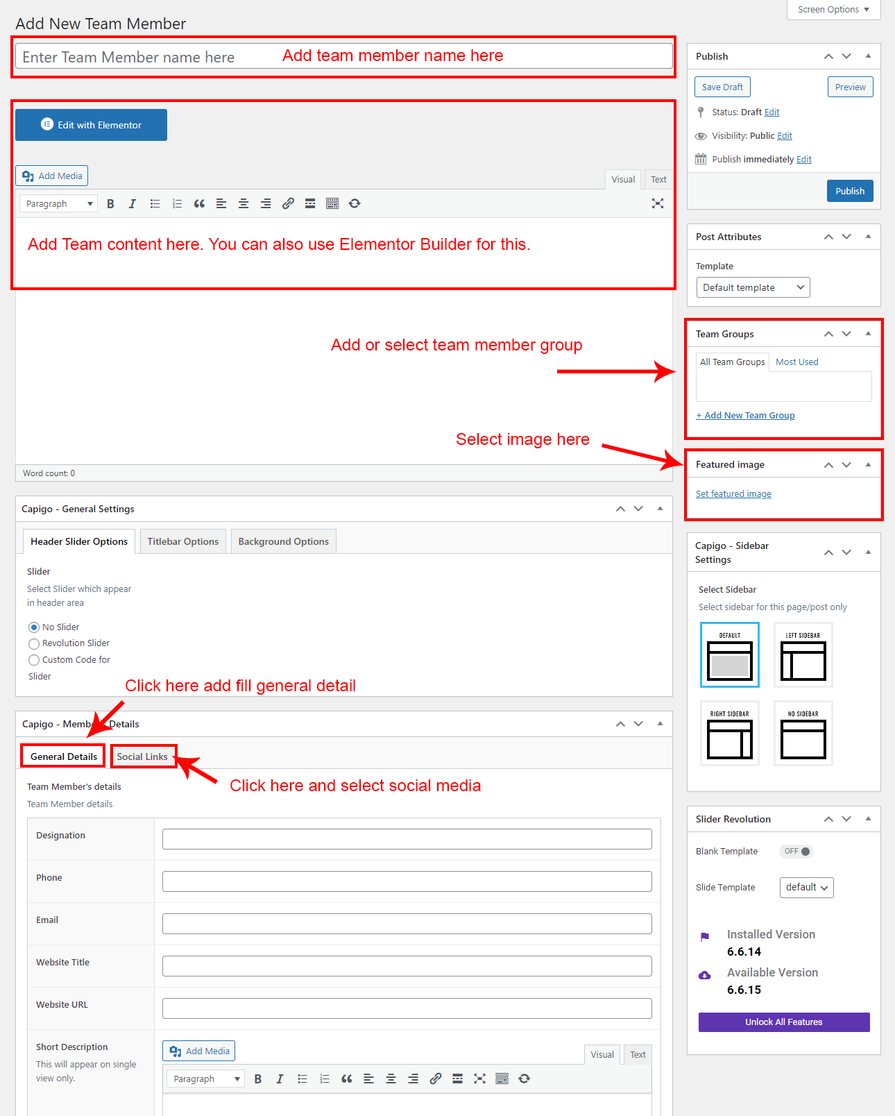Open the Social Links tab
895x1116 pixels.
tap(142, 756)
